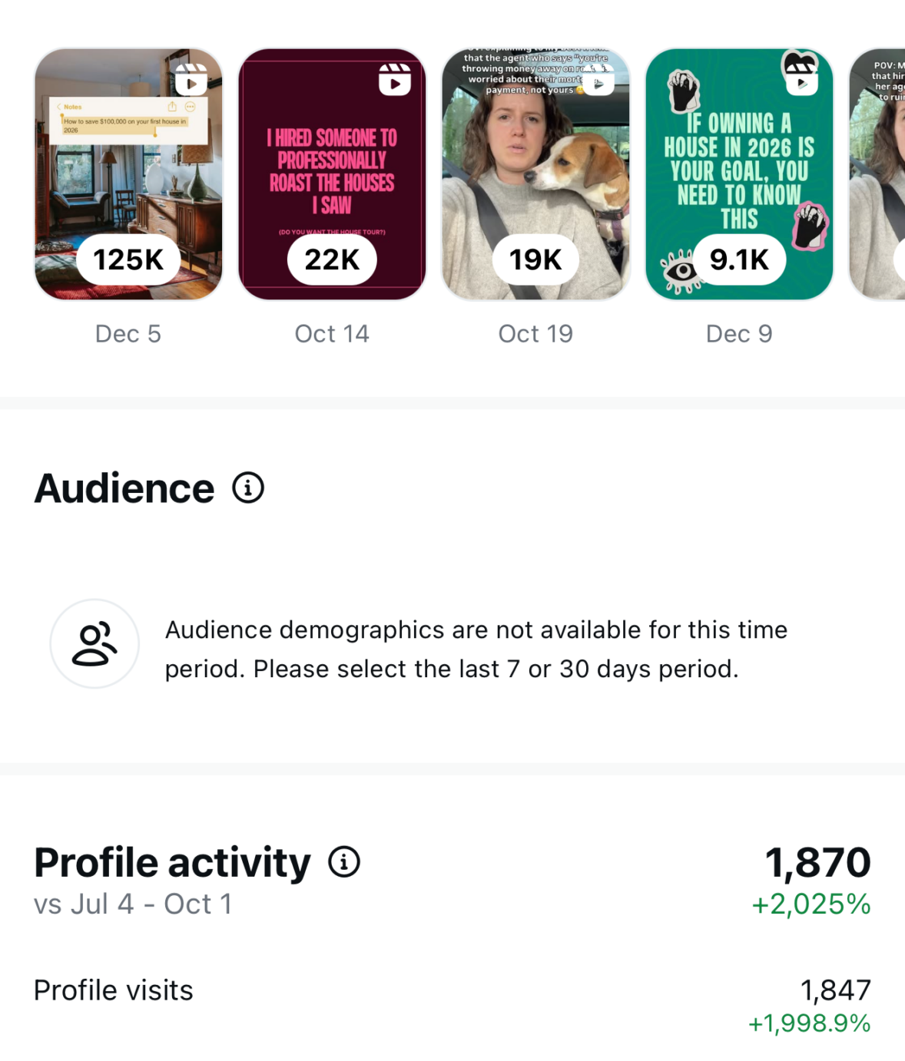Image resolution: width=905 pixels, height=1061 pixels.
Task: Click the people icon beside the audience demographics message
Action: tap(94, 643)
